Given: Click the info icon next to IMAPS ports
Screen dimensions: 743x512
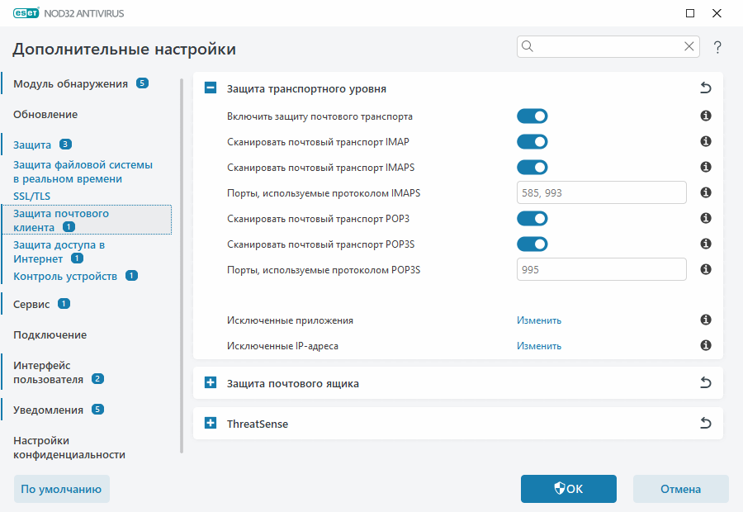Looking at the screenshot, I should click(705, 192).
